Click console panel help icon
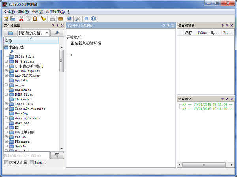This screenshot has height=177, width=237. point(164,26)
